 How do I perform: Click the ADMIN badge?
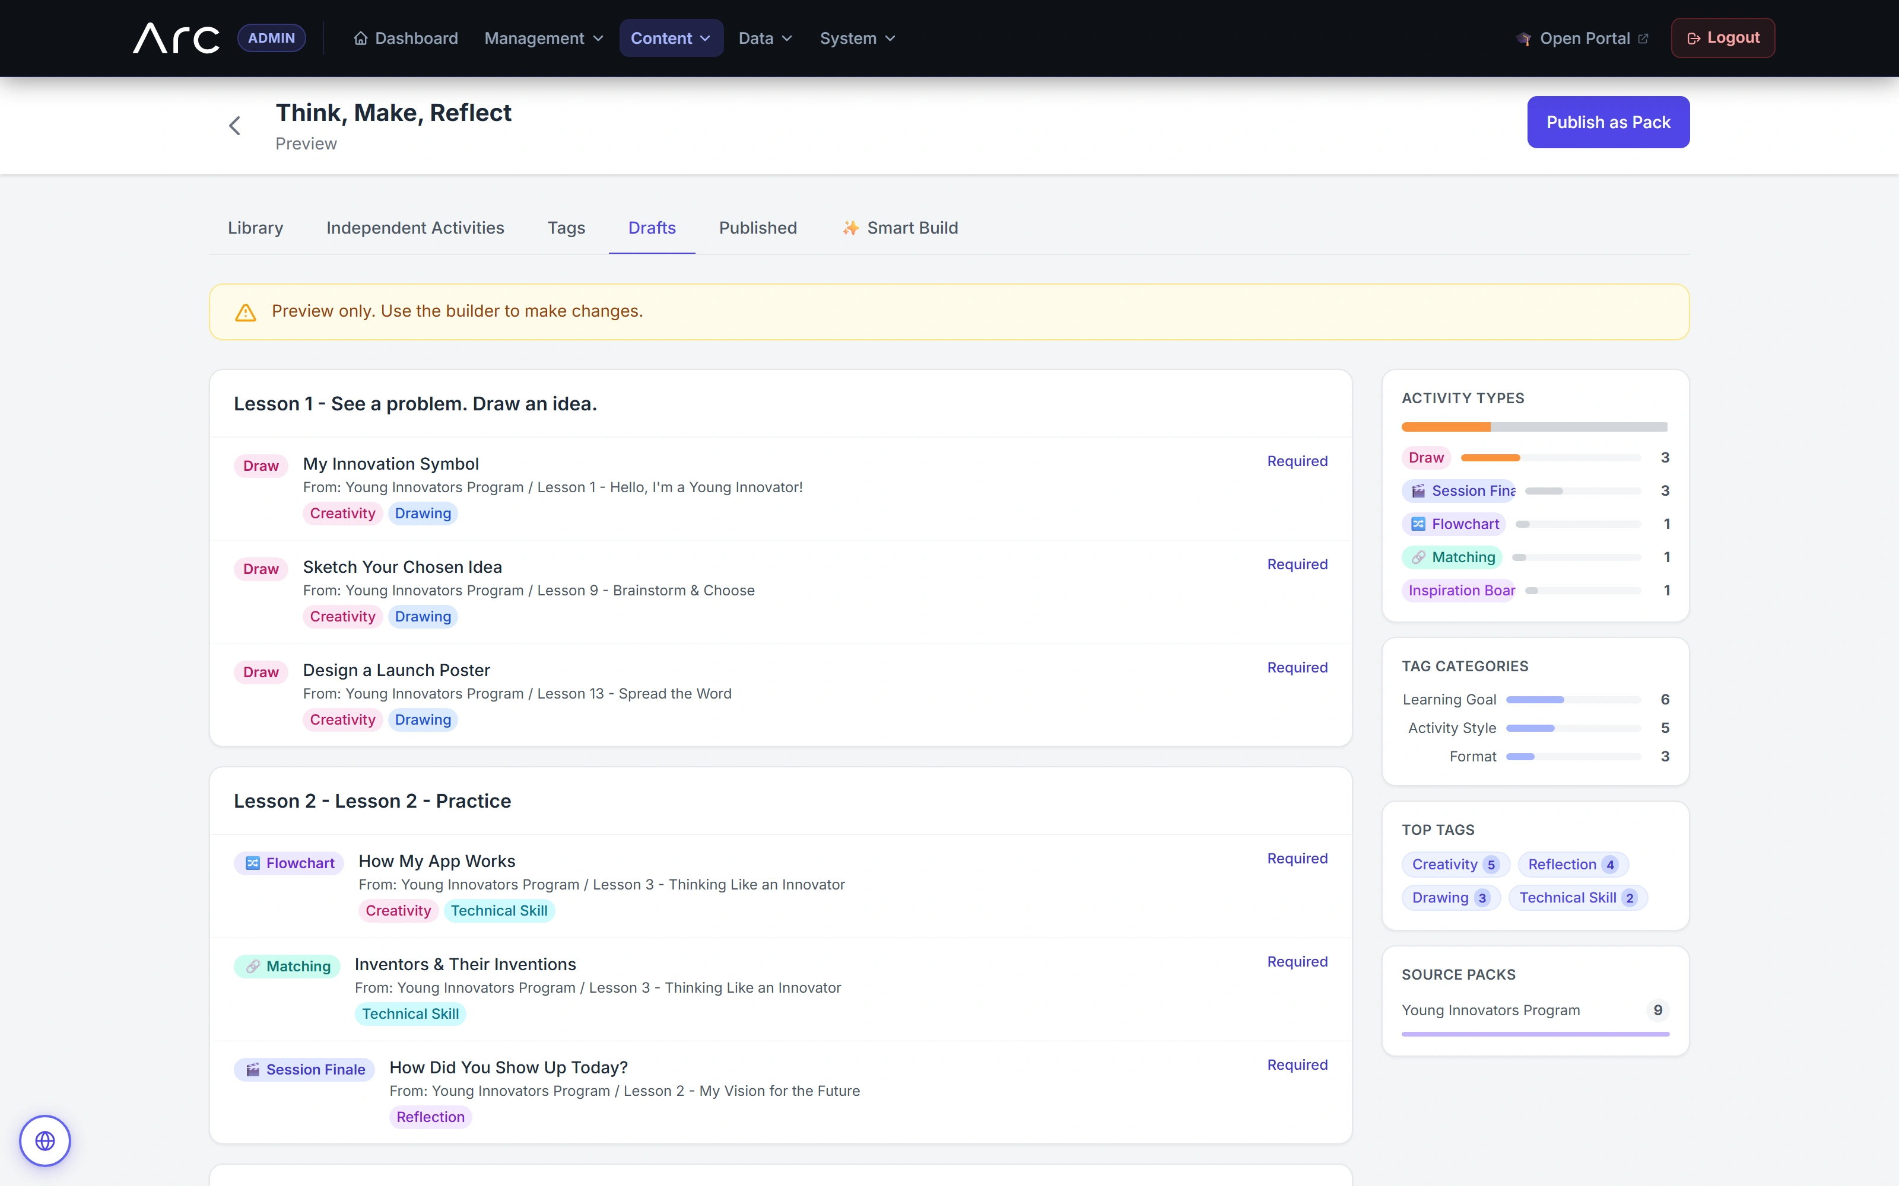272,37
